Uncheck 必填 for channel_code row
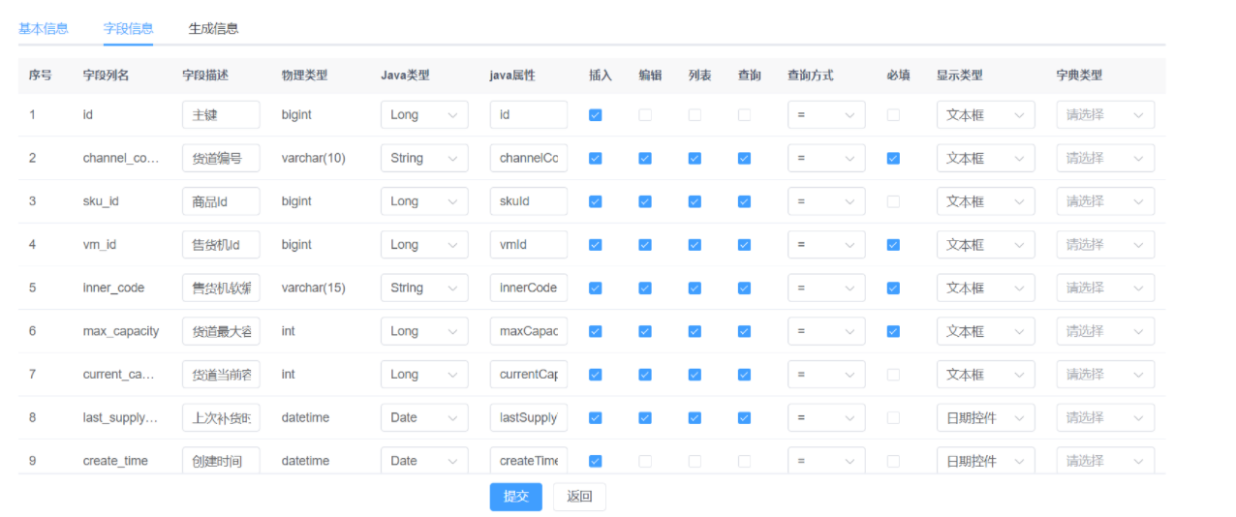The height and width of the screenshot is (517, 1236). pos(893,158)
